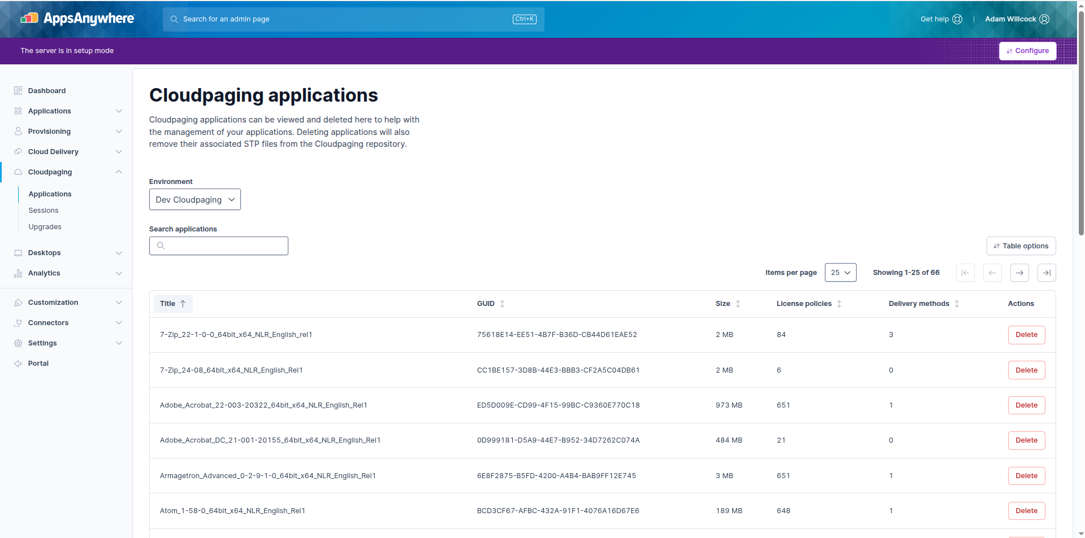Collapse the Cloudpaging sidebar section
The image size is (1085, 538).
tap(119, 172)
